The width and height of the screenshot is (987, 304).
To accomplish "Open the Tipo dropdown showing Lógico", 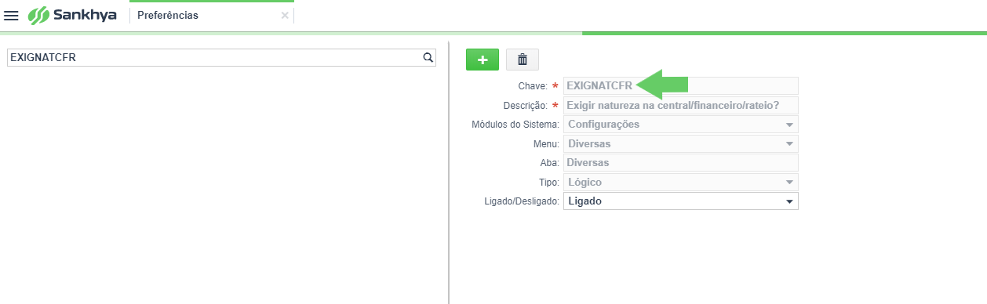I will coord(680,183).
